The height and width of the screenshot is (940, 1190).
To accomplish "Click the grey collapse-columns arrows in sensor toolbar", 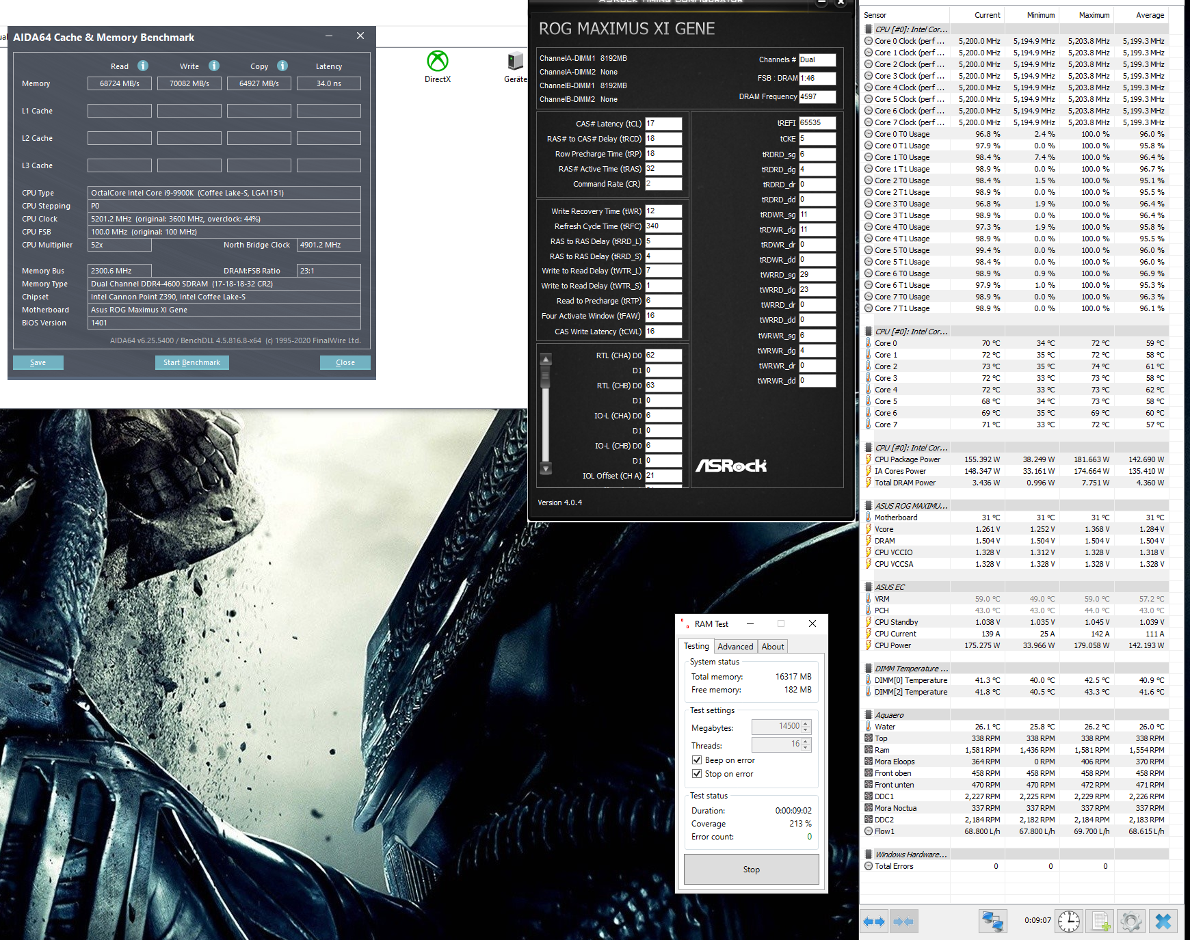I will pyautogui.click(x=903, y=922).
